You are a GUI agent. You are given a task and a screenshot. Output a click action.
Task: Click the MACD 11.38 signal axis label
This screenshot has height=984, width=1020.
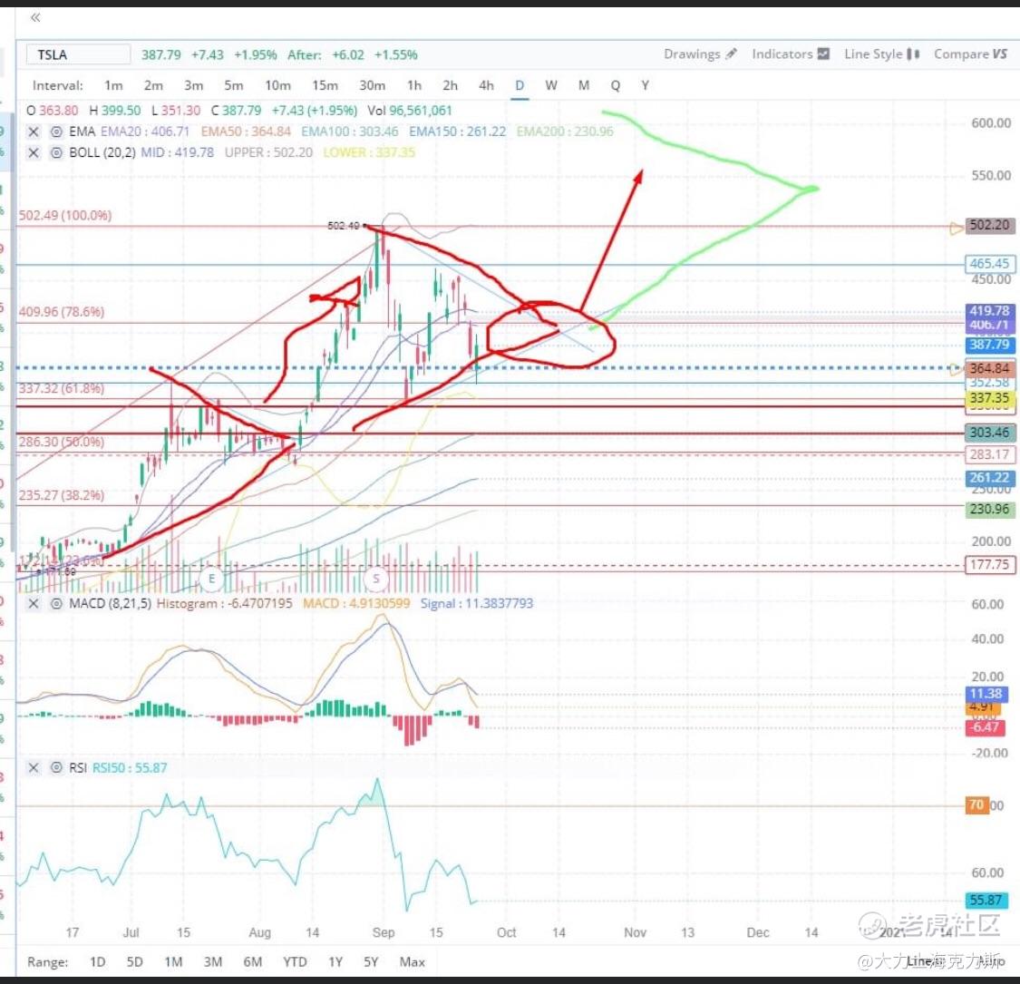[x=986, y=694]
